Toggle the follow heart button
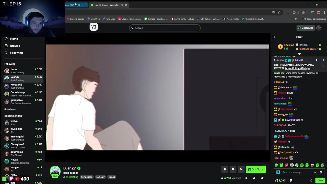327x184 pixels. (x=233, y=169)
